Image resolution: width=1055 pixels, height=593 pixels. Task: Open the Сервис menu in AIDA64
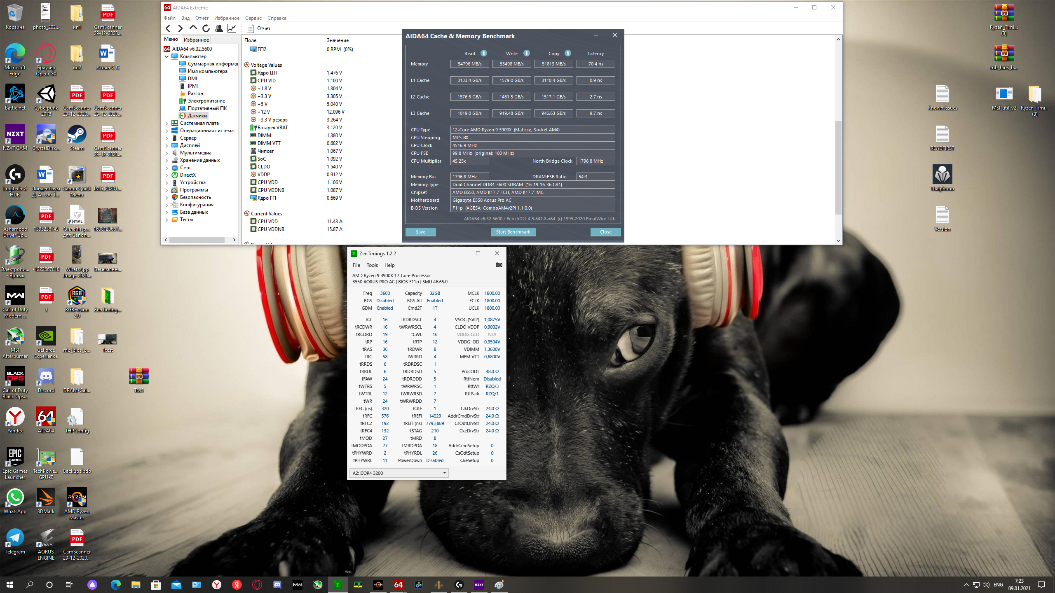coord(253,18)
